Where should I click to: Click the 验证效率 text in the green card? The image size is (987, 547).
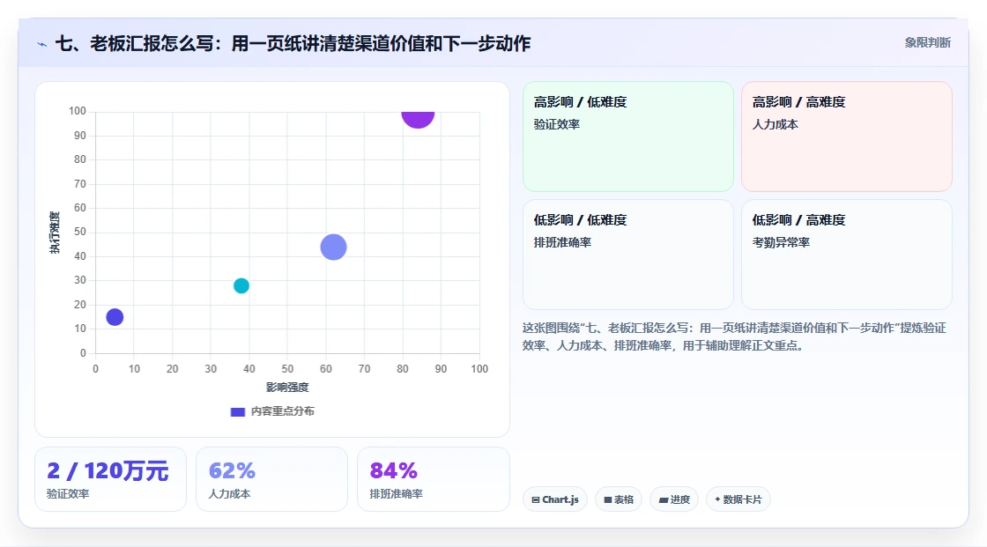click(556, 124)
